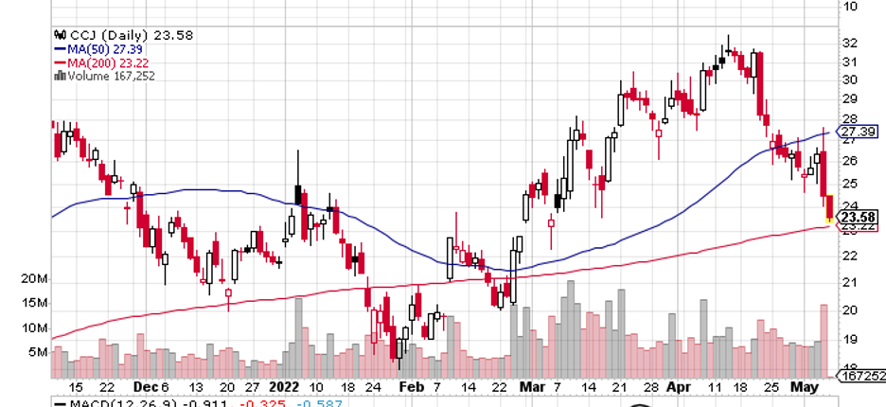
Task: Click the candlestick icon beside CCJ (Daily)
Action: (60, 36)
